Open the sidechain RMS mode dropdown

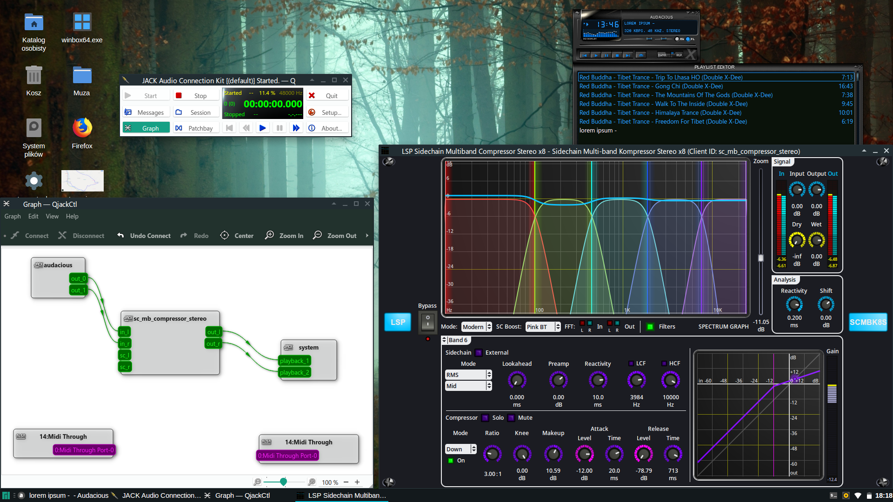468,375
